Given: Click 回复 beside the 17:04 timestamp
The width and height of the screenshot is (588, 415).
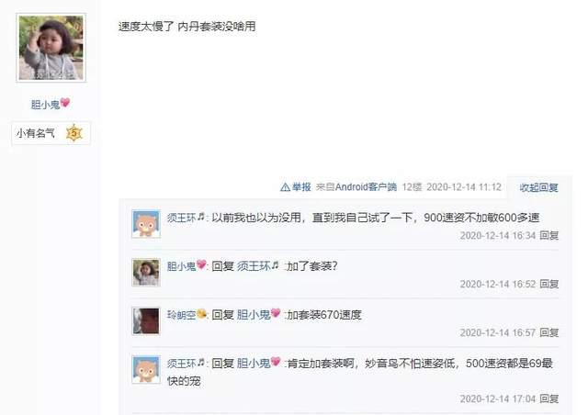Looking at the screenshot, I should (x=549, y=398).
